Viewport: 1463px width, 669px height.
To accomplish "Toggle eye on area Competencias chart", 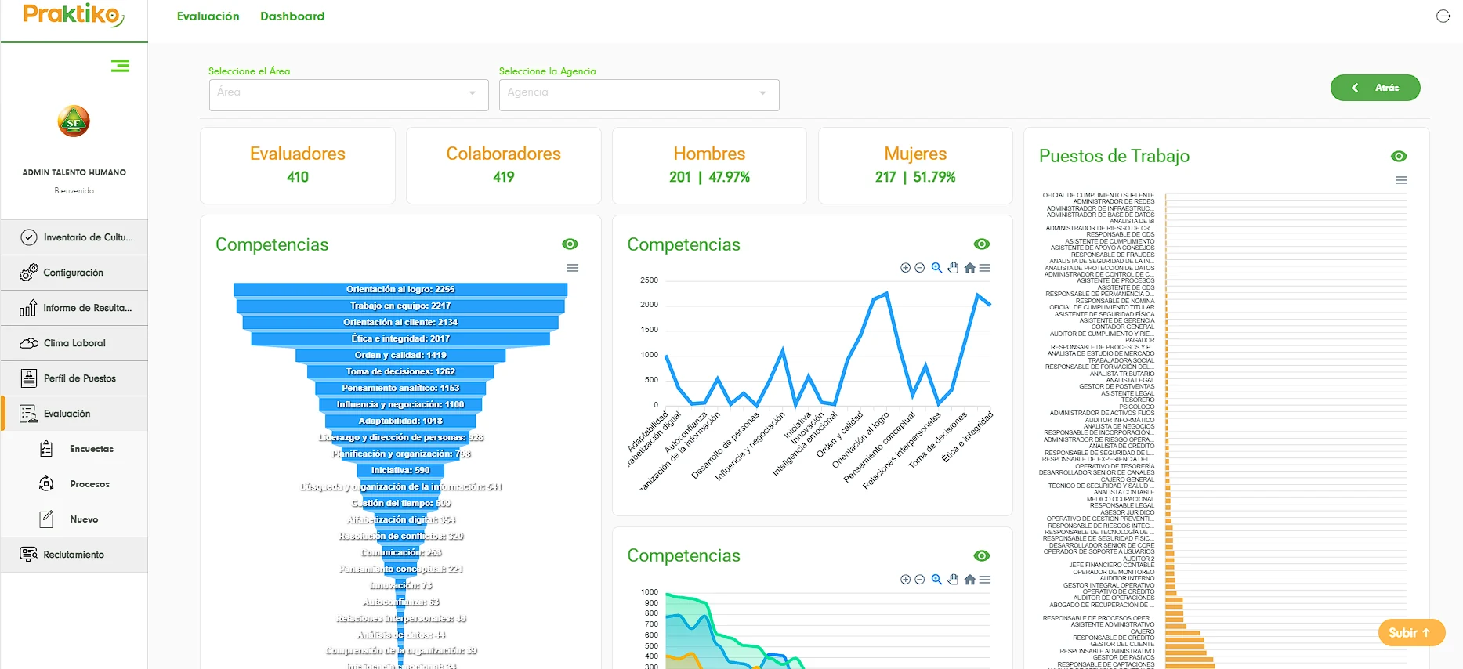I will point(982,555).
